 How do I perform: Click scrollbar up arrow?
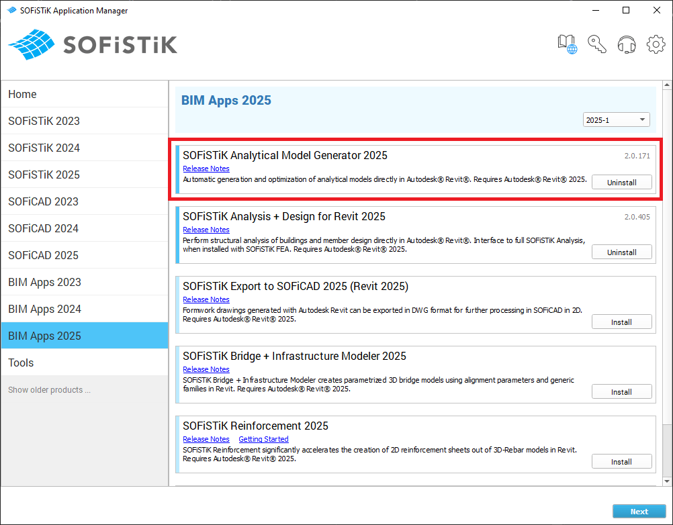coord(667,85)
